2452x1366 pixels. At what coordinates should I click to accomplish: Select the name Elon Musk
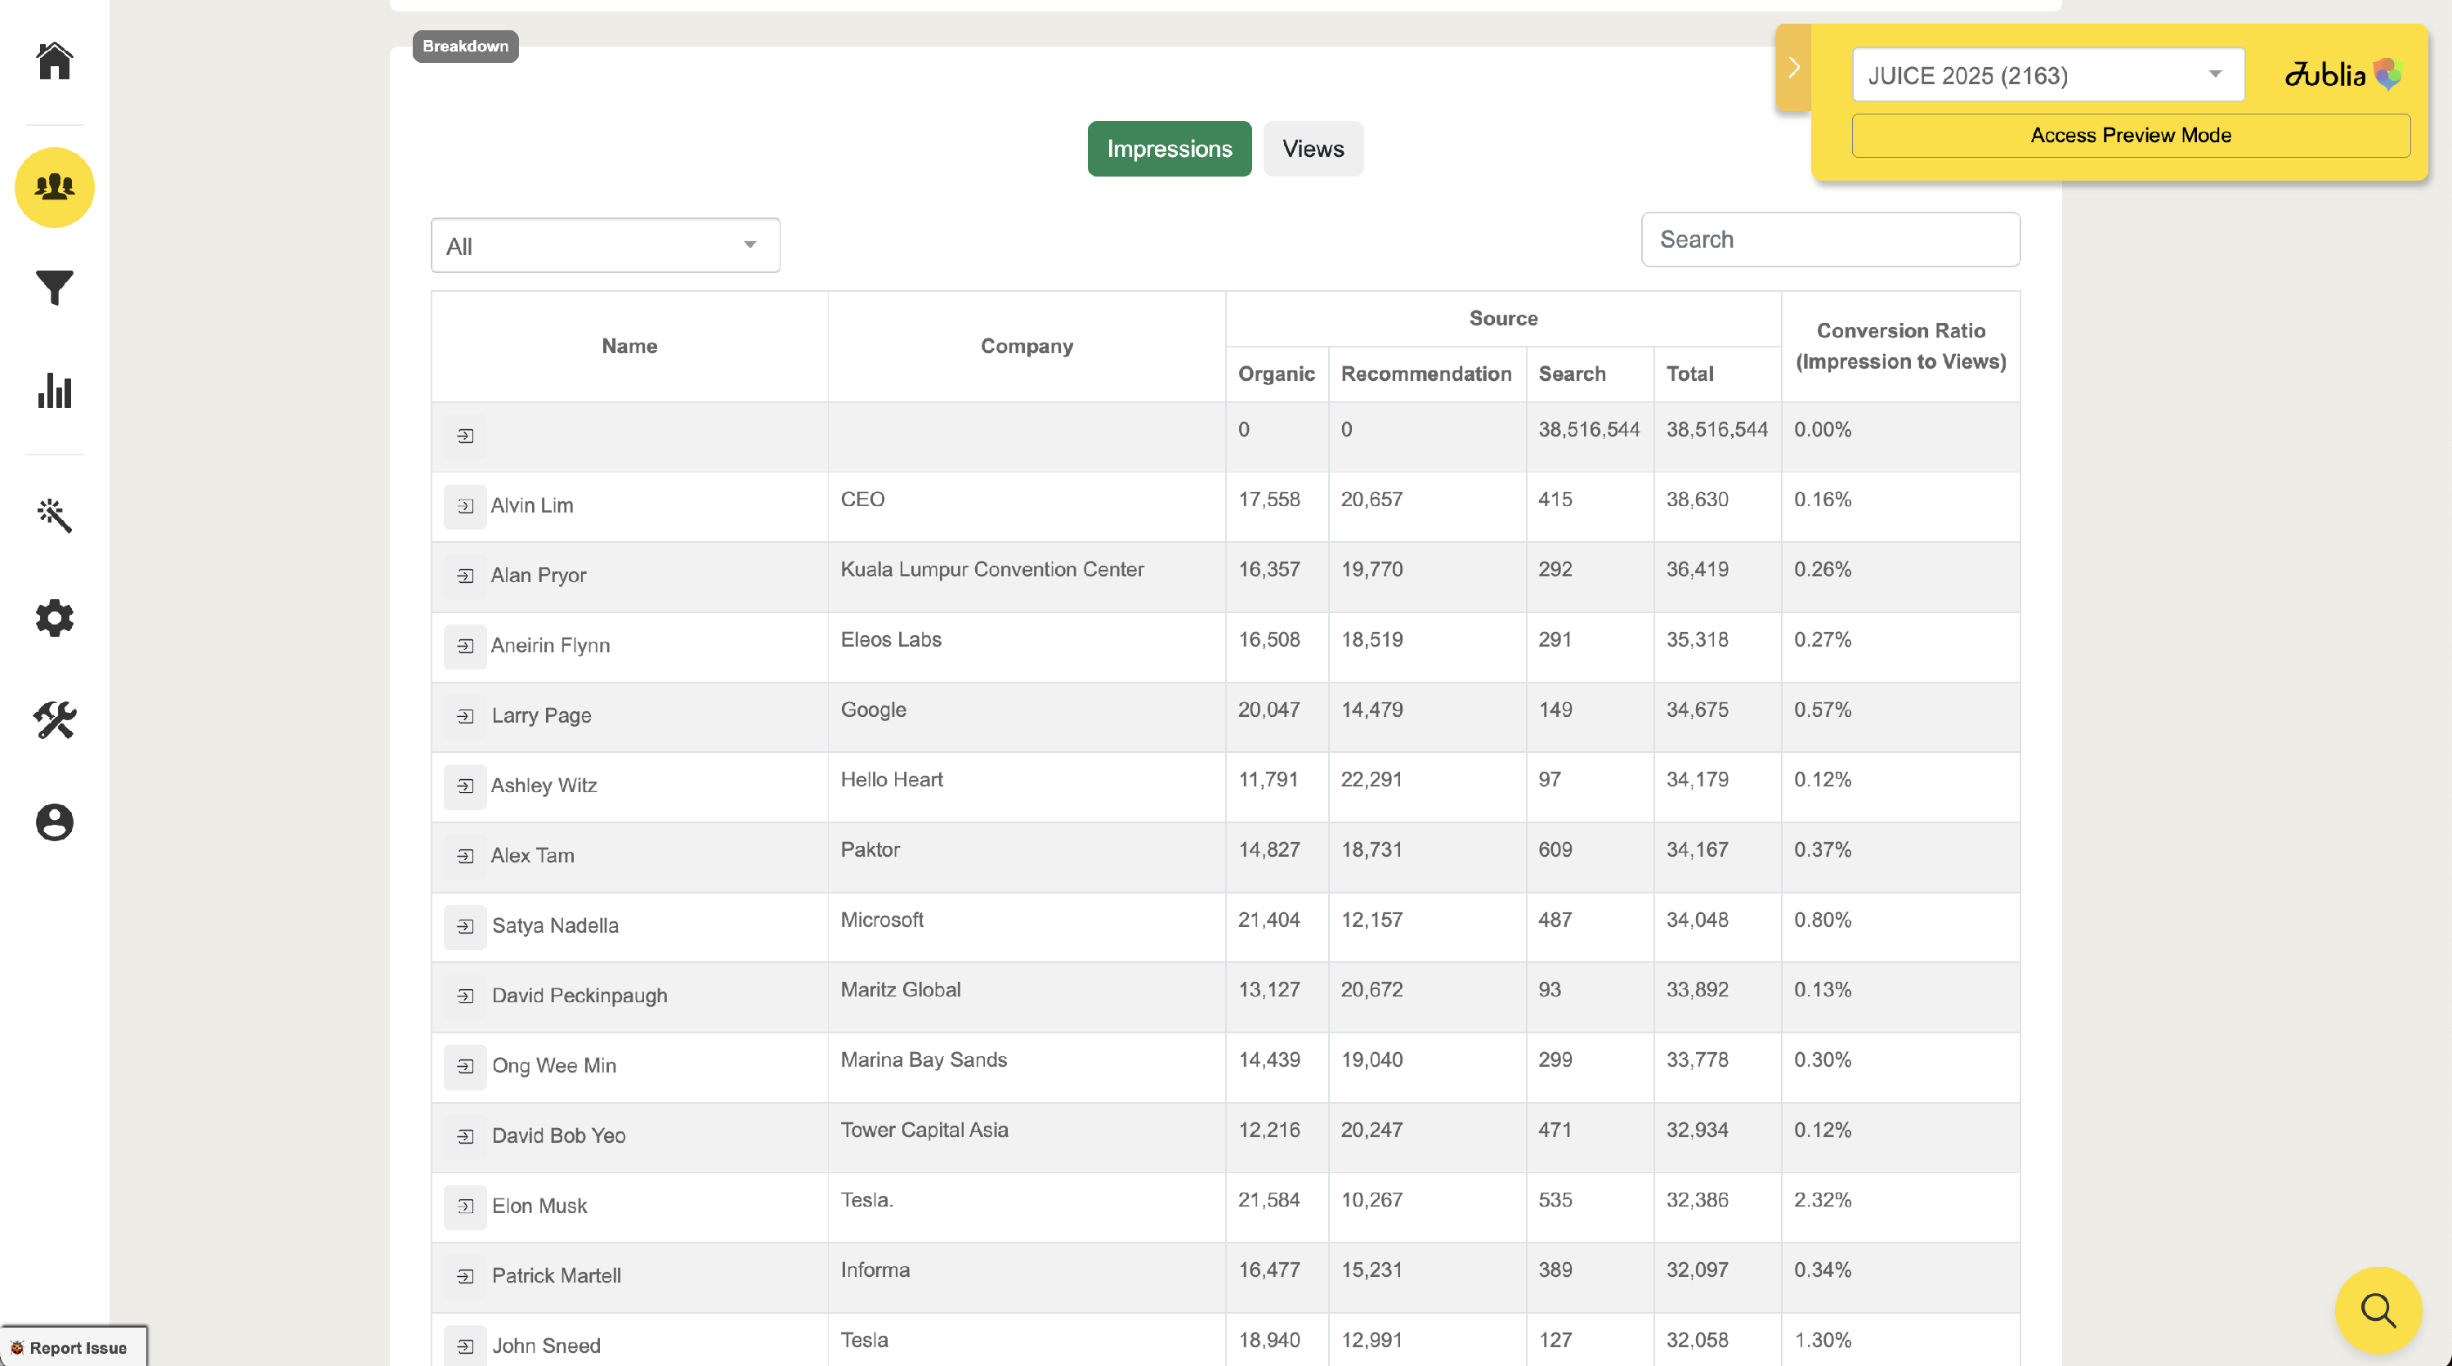coord(539,1206)
